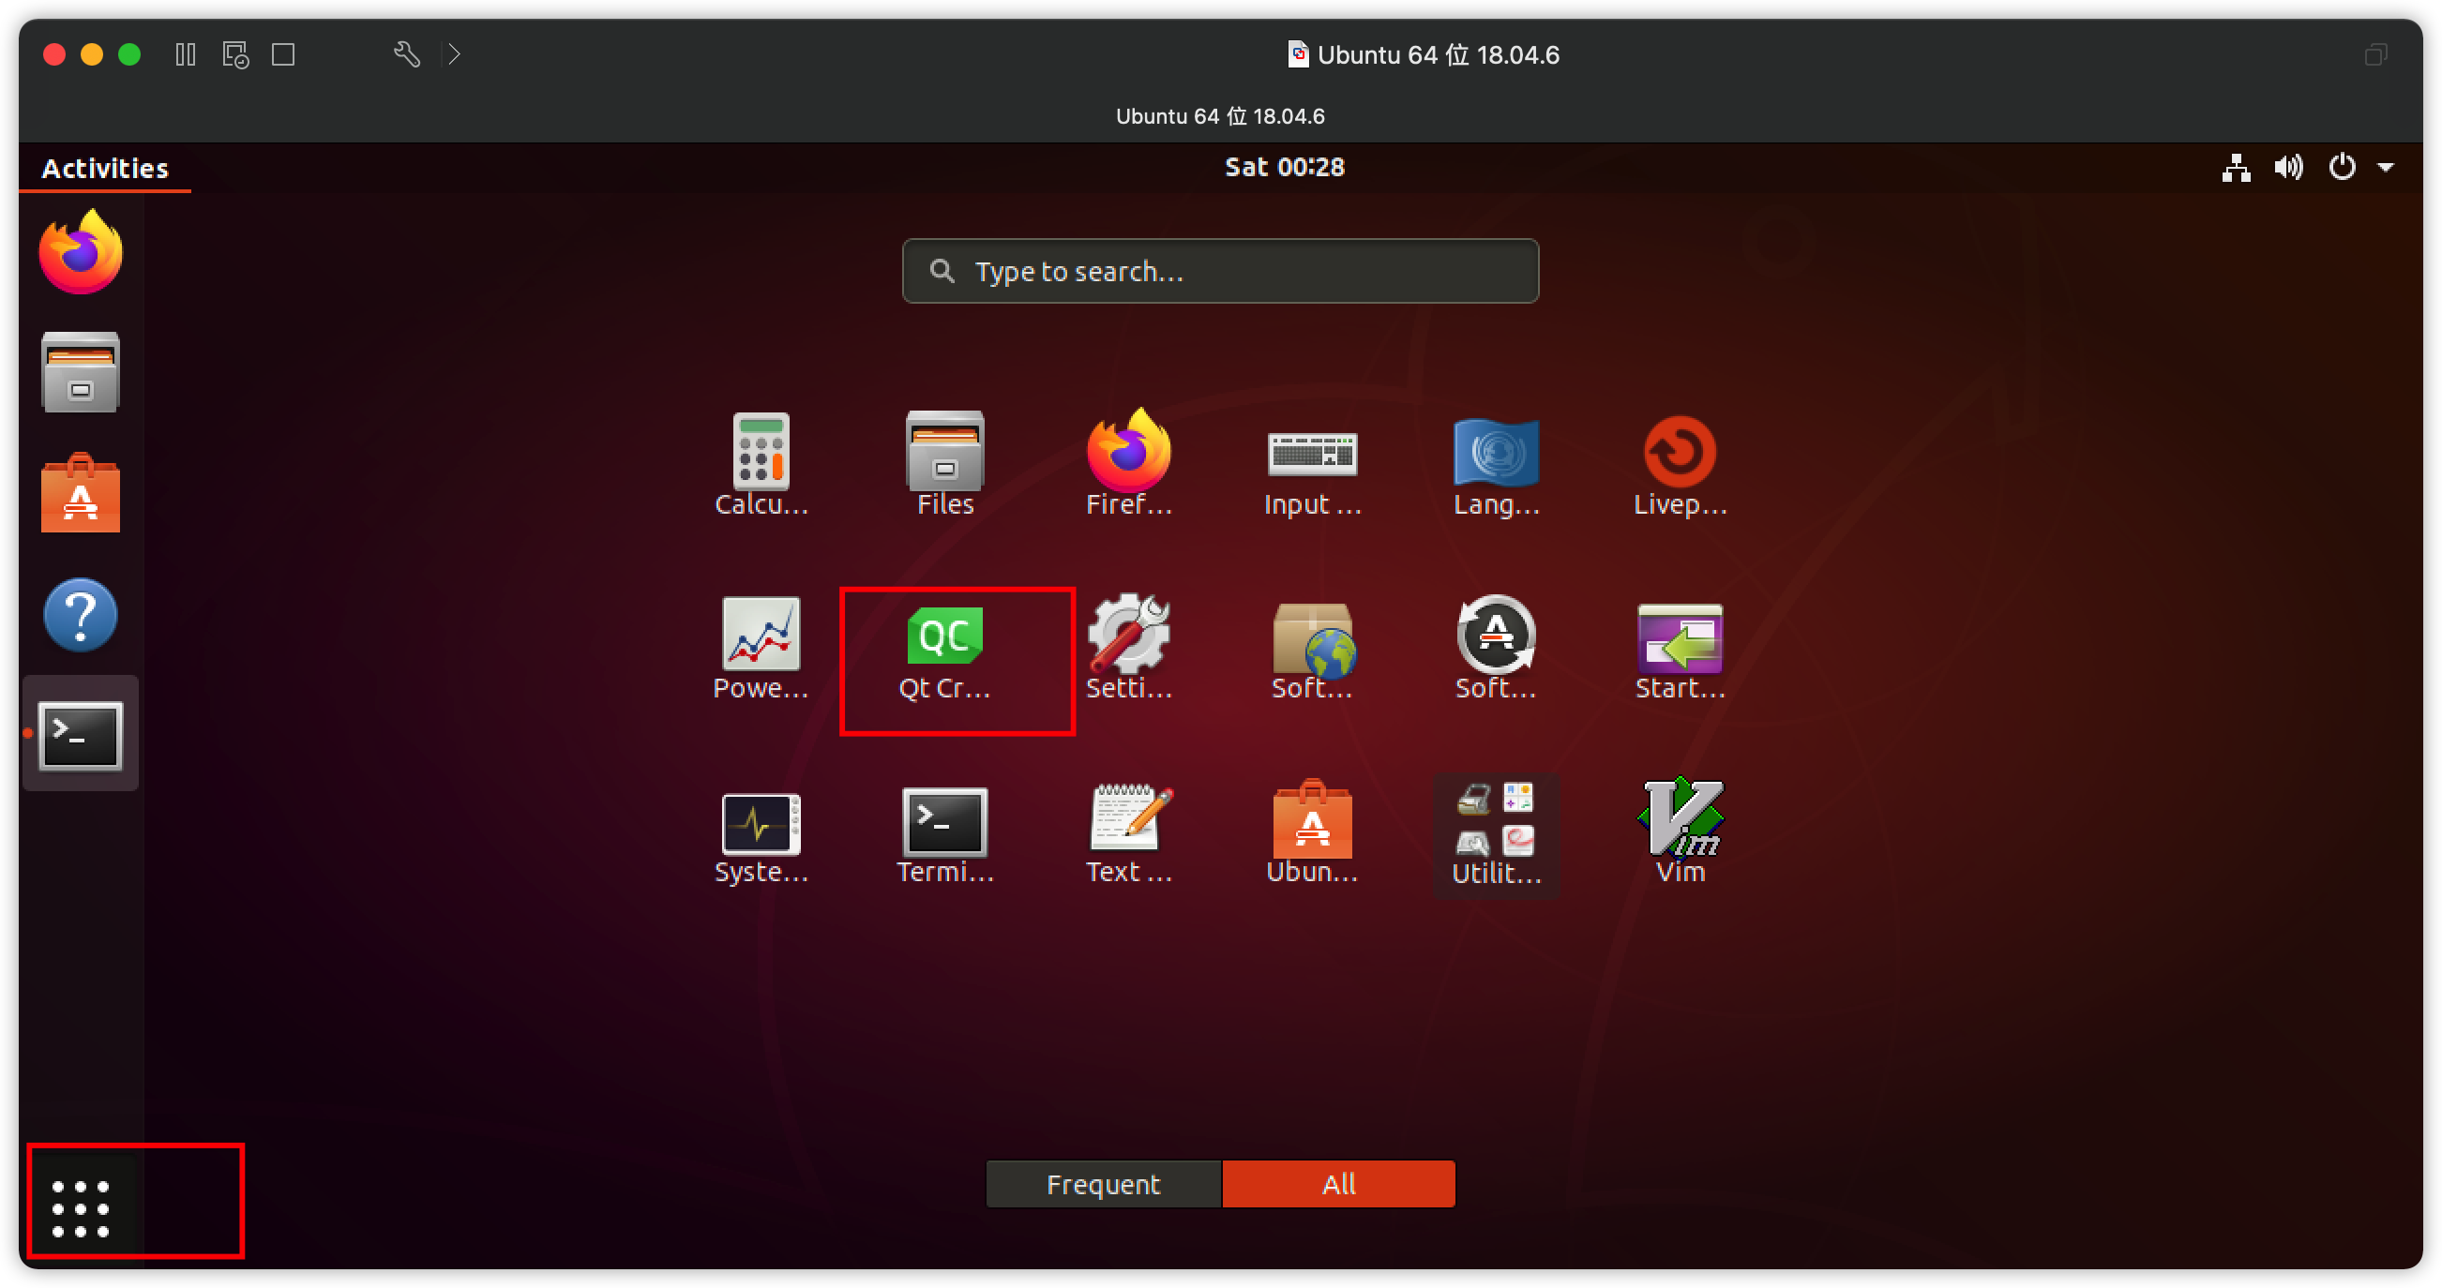Pause the virtual machine from toolbar
Viewport: 2442px width, 1288px height.
pos(186,55)
